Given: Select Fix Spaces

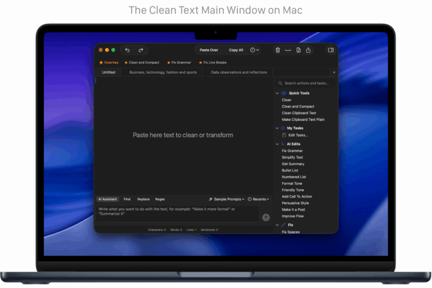Looking at the screenshot, I should pyautogui.click(x=291, y=232).
